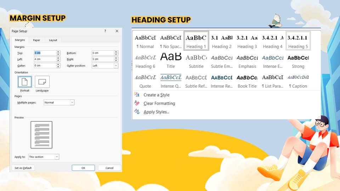Open the Apply to dropdown
The image size is (340, 191).
coord(57,157)
